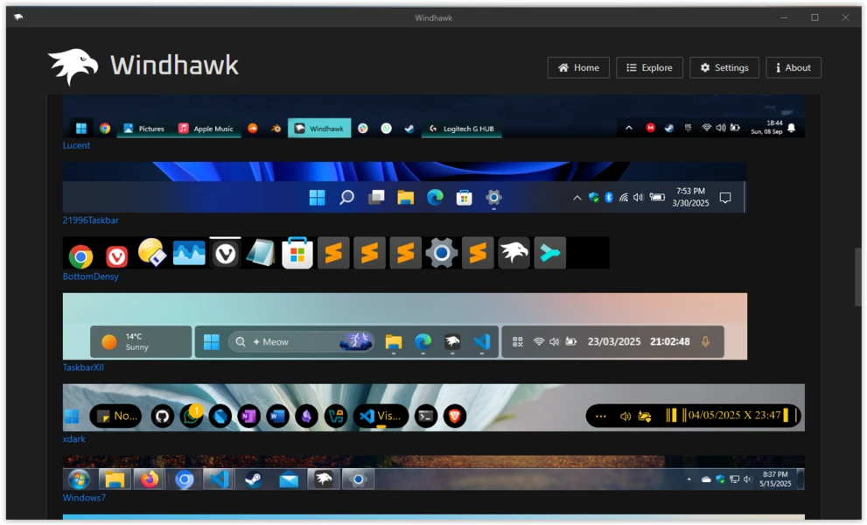Click the Chrome icon in BottomDensy preview
The width and height of the screenshot is (867, 525).
coord(80,256)
